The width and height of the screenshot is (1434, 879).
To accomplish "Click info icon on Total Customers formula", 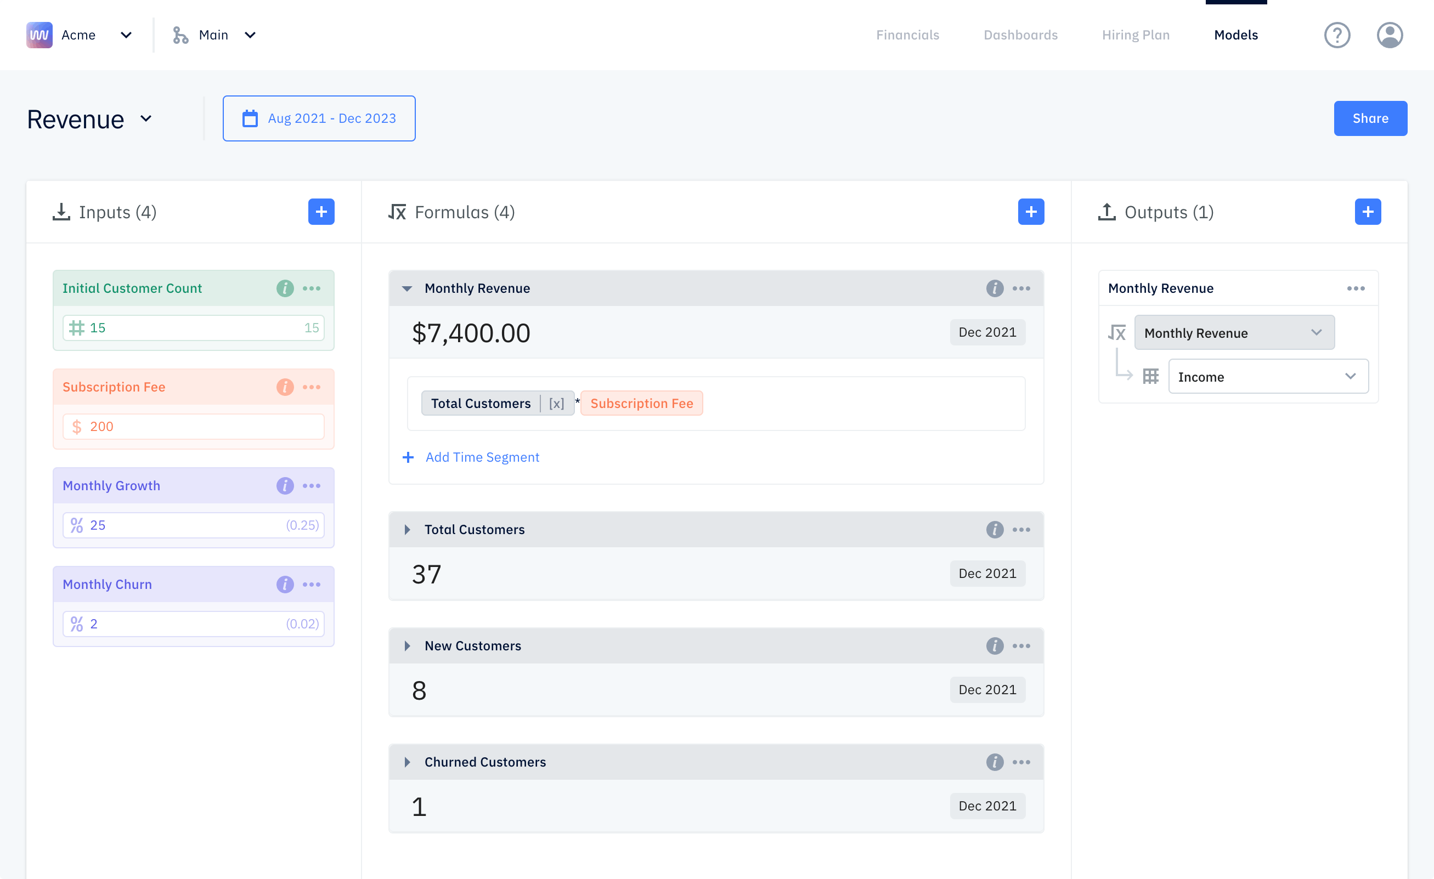I will click(995, 530).
